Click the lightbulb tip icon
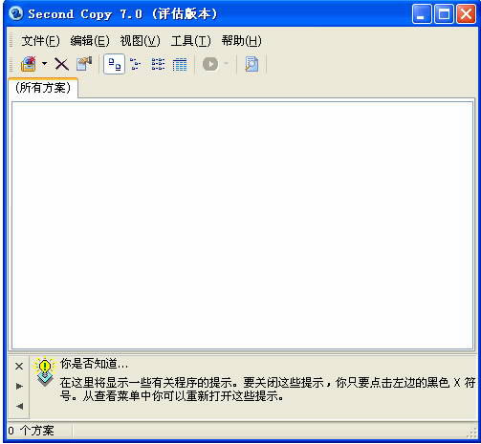This screenshot has width=481, height=444. 44,371
